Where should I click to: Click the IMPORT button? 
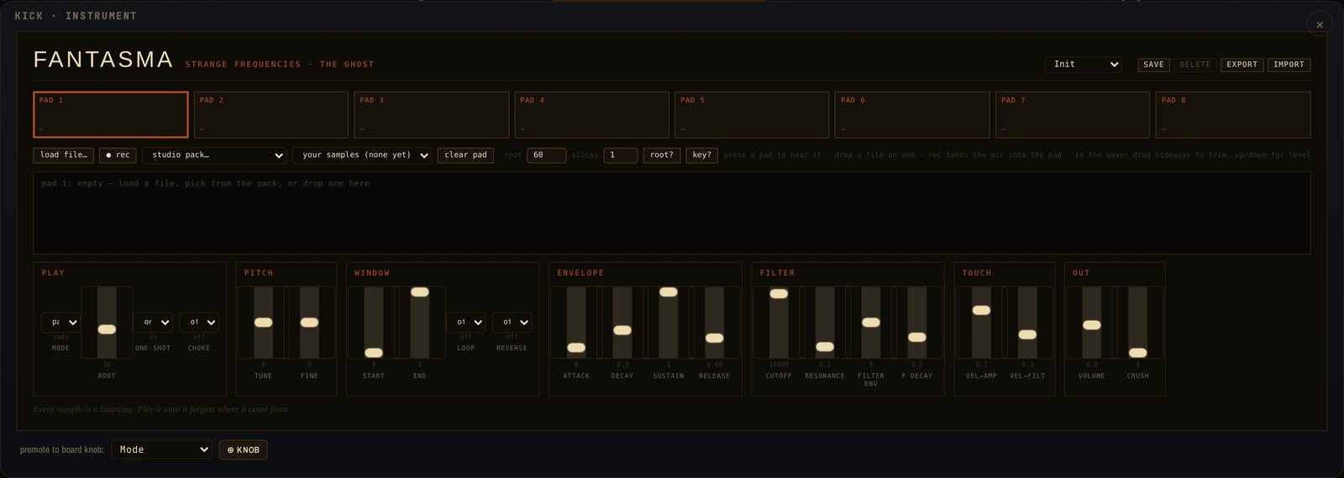(x=1289, y=65)
